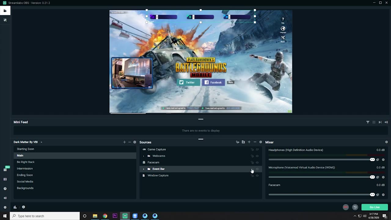Image resolution: width=391 pixels, height=220 pixels.
Task: Skip the alert in Mini Feed
Action: click(380, 122)
